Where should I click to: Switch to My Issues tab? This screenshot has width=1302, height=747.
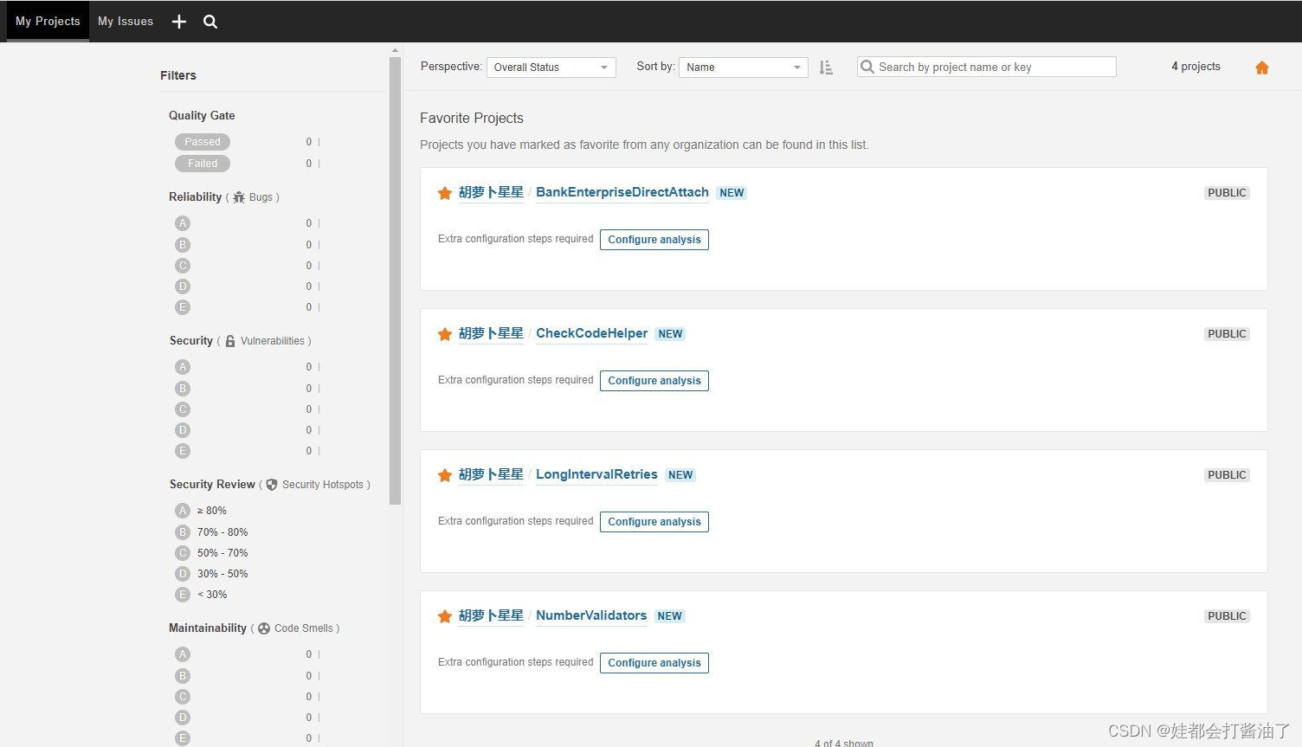pos(126,22)
